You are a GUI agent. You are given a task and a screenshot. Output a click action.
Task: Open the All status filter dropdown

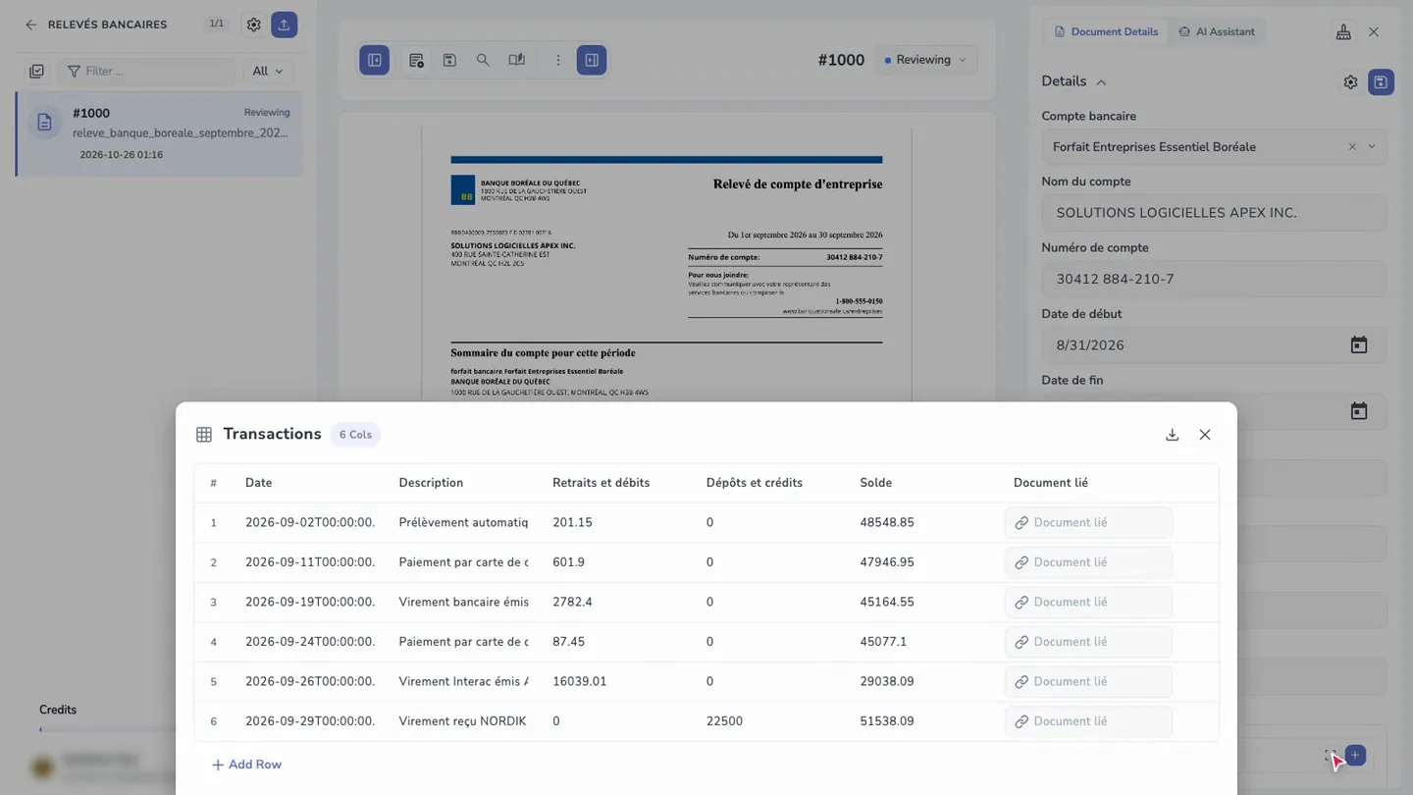click(x=267, y=71)
